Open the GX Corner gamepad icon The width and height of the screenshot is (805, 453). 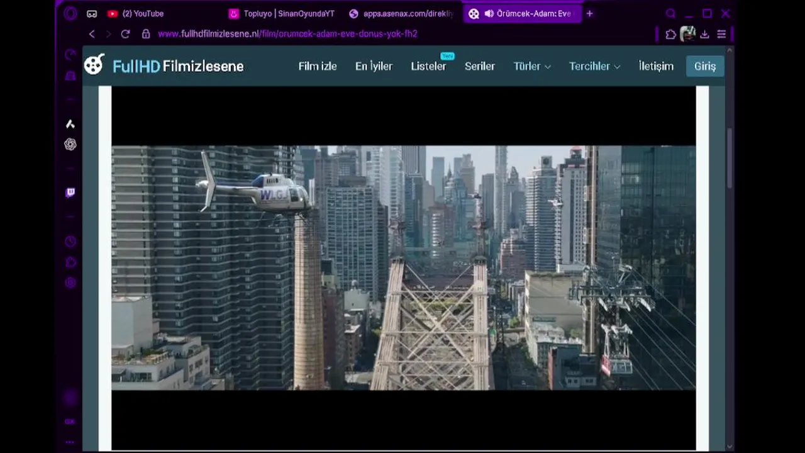(x=92, y=13)
